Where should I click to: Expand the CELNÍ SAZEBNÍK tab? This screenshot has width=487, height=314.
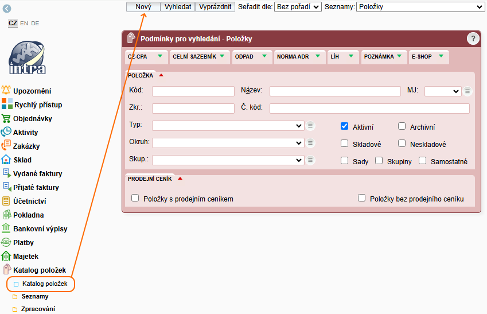click(198, 57)
